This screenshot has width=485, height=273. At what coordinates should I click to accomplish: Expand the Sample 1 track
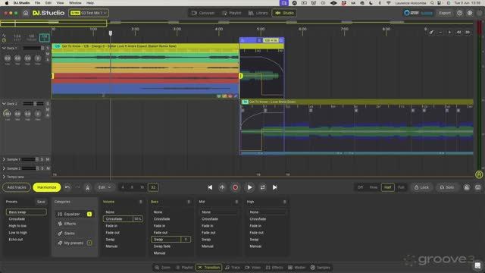click(4, 159)
